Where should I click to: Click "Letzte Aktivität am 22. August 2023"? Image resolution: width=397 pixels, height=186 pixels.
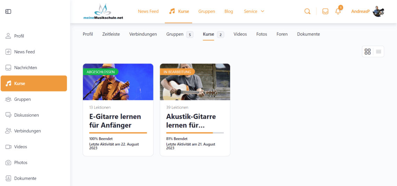tap(114, 146)
